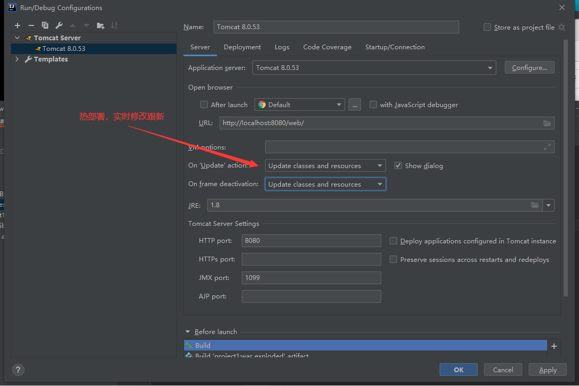Click the HTTPs port field
The image size is (579, 386).
tap(311, 259)
